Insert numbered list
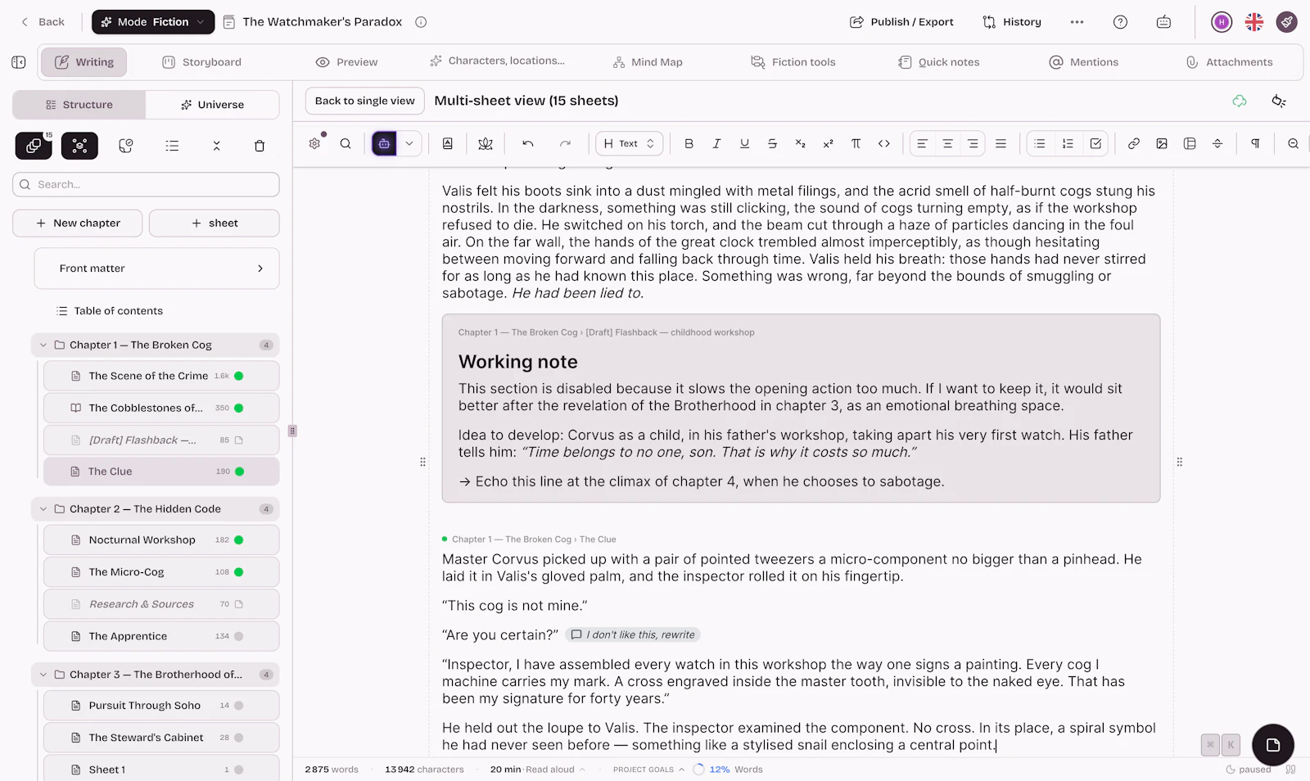Viewport: 1310px width, 781px height. pos(1068,143)
